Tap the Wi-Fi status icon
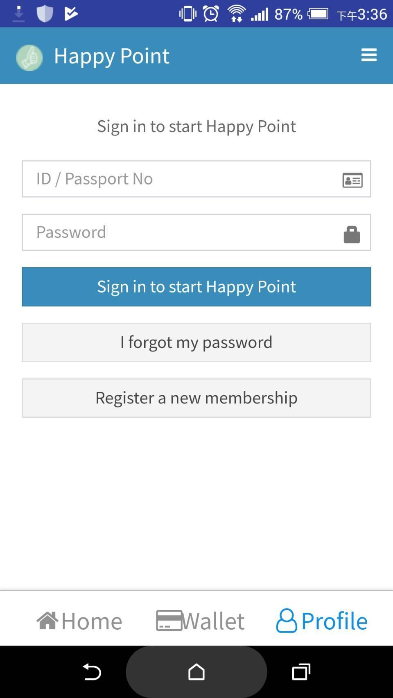Viewport: 393px width, 698px height. click(236, 14)
